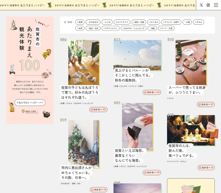The height and width of the screenshot is (193, 221).
Task: Open card 011 balloon sky photo
Action: pos(137,55)
